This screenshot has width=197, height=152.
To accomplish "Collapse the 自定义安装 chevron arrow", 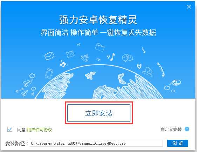I will pos(187,129).
